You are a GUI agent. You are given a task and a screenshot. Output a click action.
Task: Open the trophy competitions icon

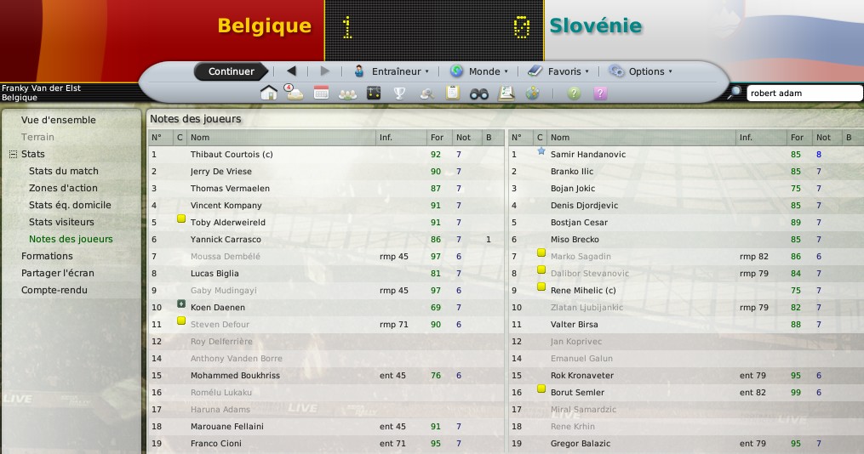click(x=399, y=94)
